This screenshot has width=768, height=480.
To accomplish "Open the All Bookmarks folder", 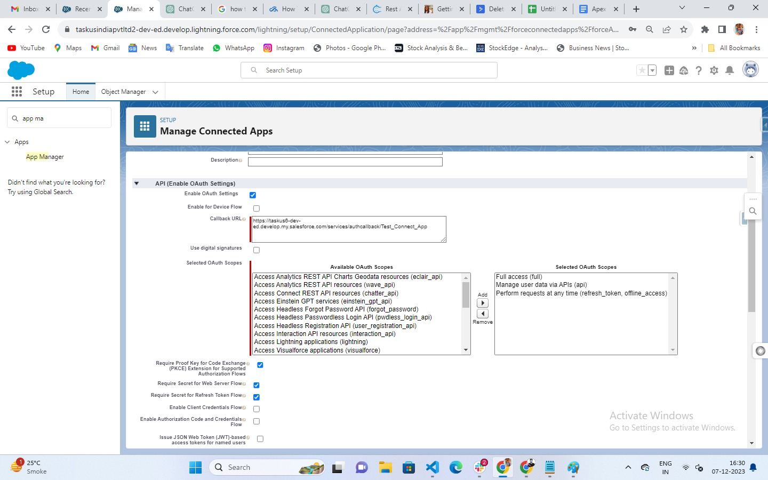I will [x=734, y=48].
